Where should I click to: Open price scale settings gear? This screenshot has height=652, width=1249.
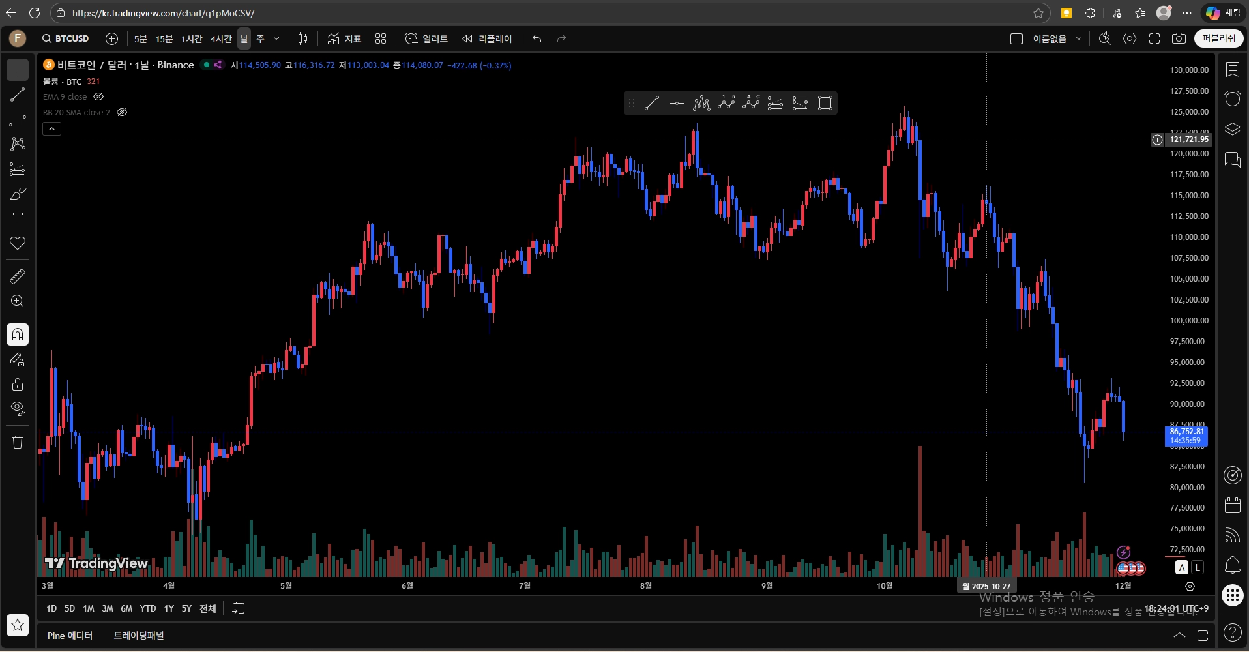(1190, 586)
